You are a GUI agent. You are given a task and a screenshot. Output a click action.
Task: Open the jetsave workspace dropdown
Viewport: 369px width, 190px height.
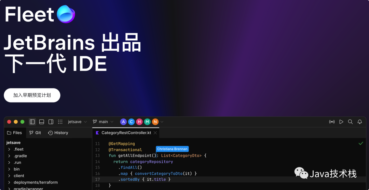click(78, 122)
